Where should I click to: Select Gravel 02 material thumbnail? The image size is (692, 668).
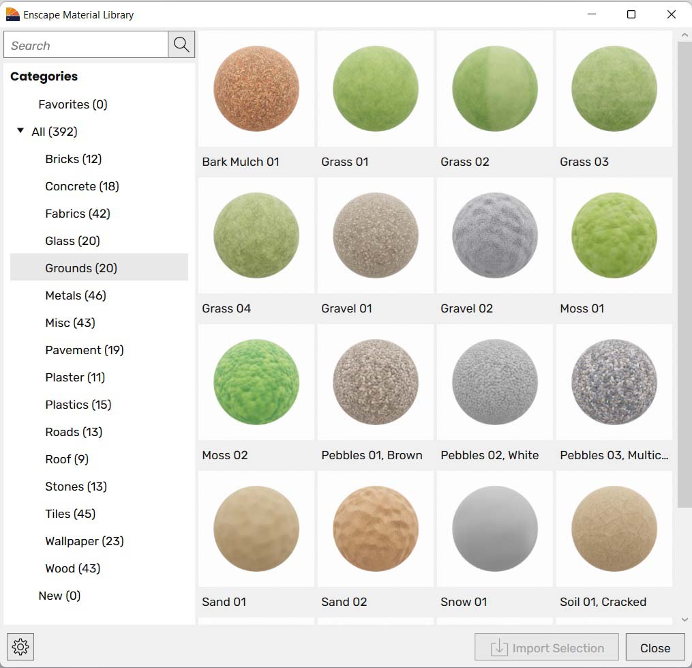495,235
